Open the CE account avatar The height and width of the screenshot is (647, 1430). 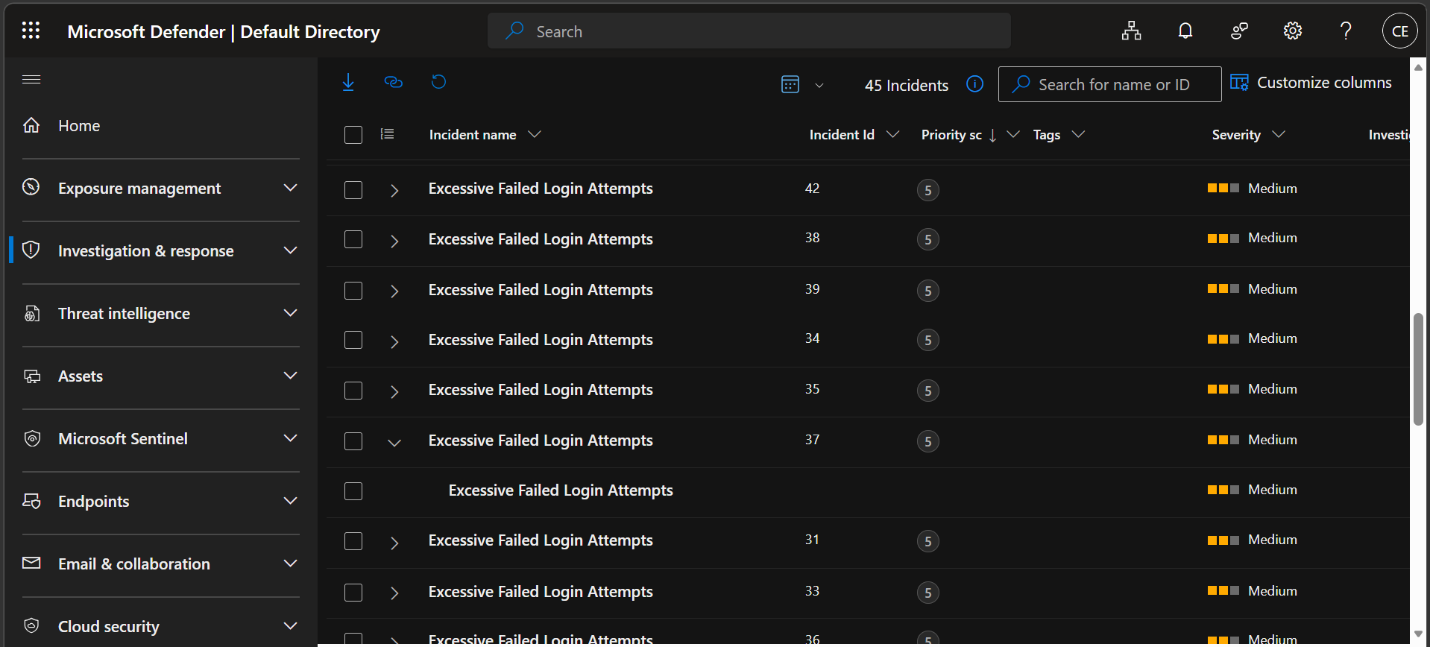pyautogui.click(x=1400, y=31)
